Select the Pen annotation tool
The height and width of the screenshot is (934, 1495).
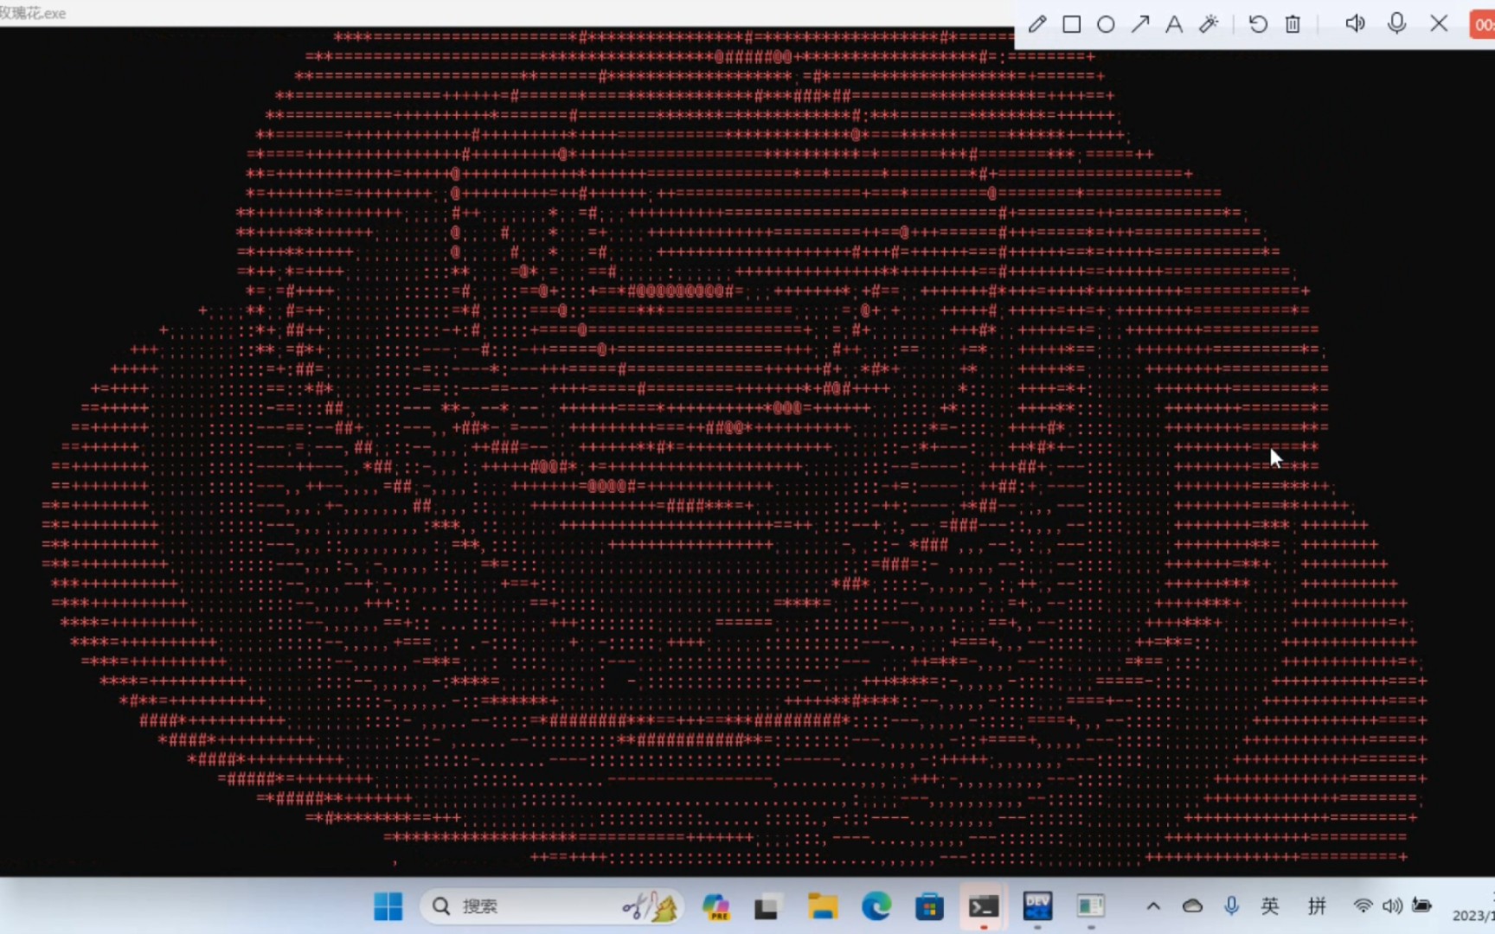[1036, 23]
